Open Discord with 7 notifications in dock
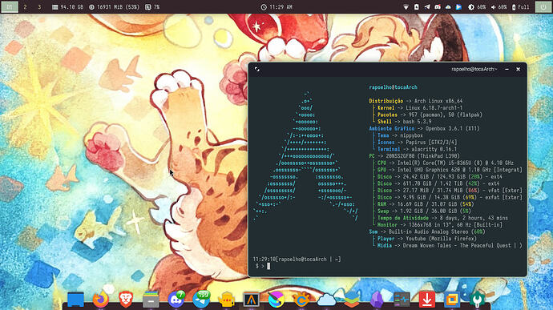 (x=176, y=300)
